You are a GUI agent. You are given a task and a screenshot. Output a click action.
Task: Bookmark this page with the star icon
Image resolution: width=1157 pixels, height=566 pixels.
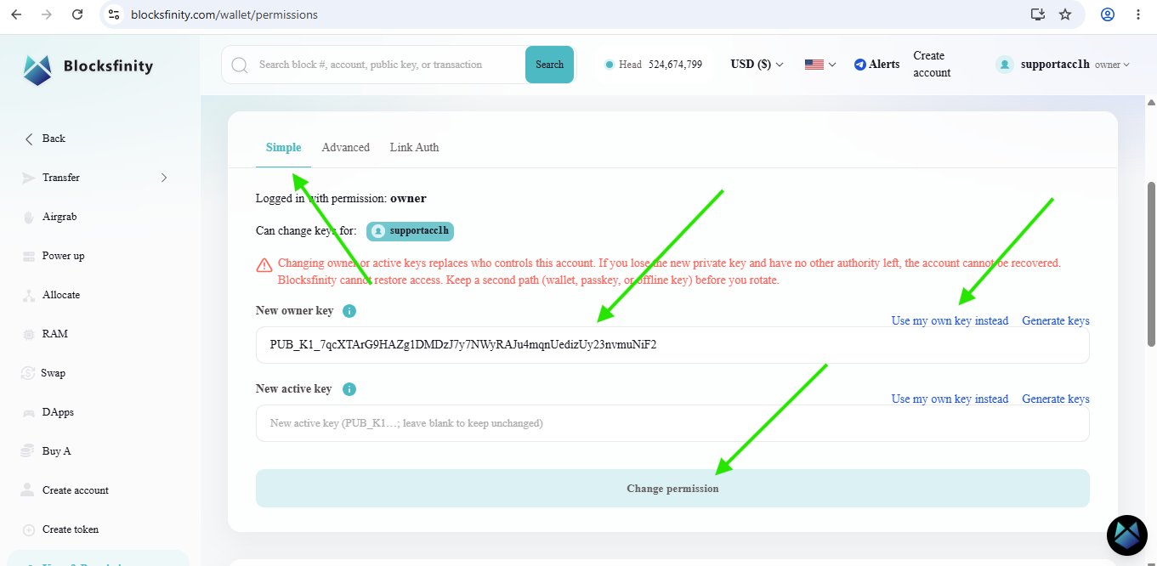(x=1065, y=14)
